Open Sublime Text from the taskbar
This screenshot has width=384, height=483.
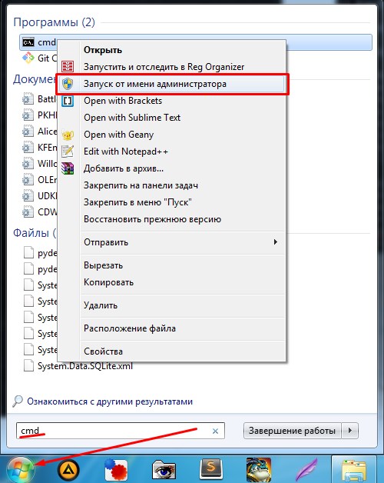pos(211,470)
